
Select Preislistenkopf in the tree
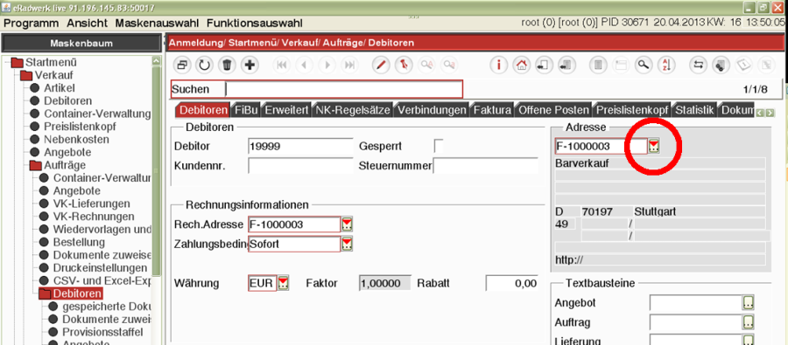click(x=81, y=127)
